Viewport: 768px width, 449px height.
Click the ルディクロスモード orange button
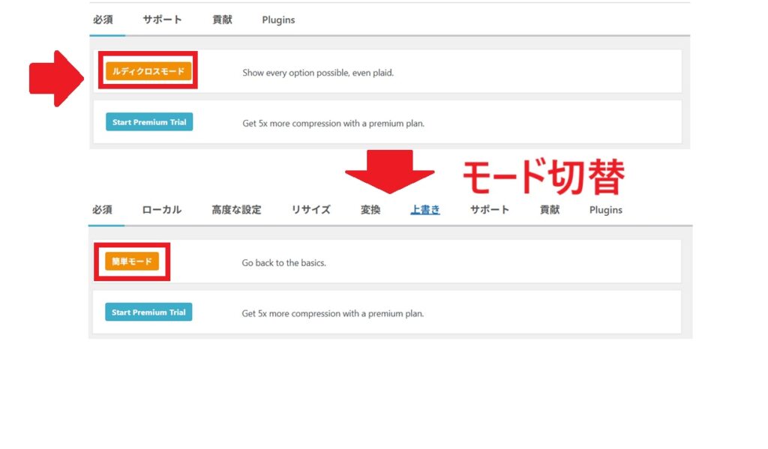(148, 71)
